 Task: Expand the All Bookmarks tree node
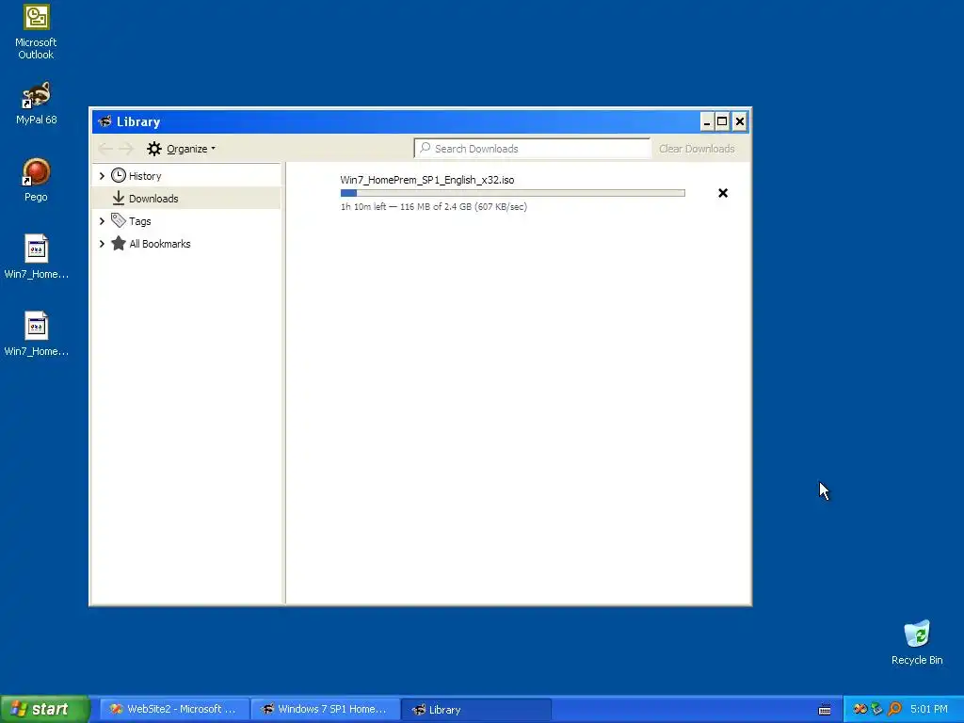pos(102,244)
